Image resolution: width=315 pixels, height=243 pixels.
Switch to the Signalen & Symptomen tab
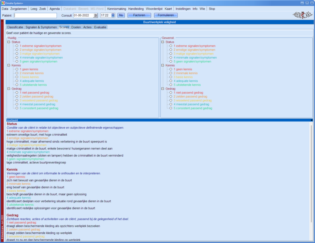click(41, 27)
